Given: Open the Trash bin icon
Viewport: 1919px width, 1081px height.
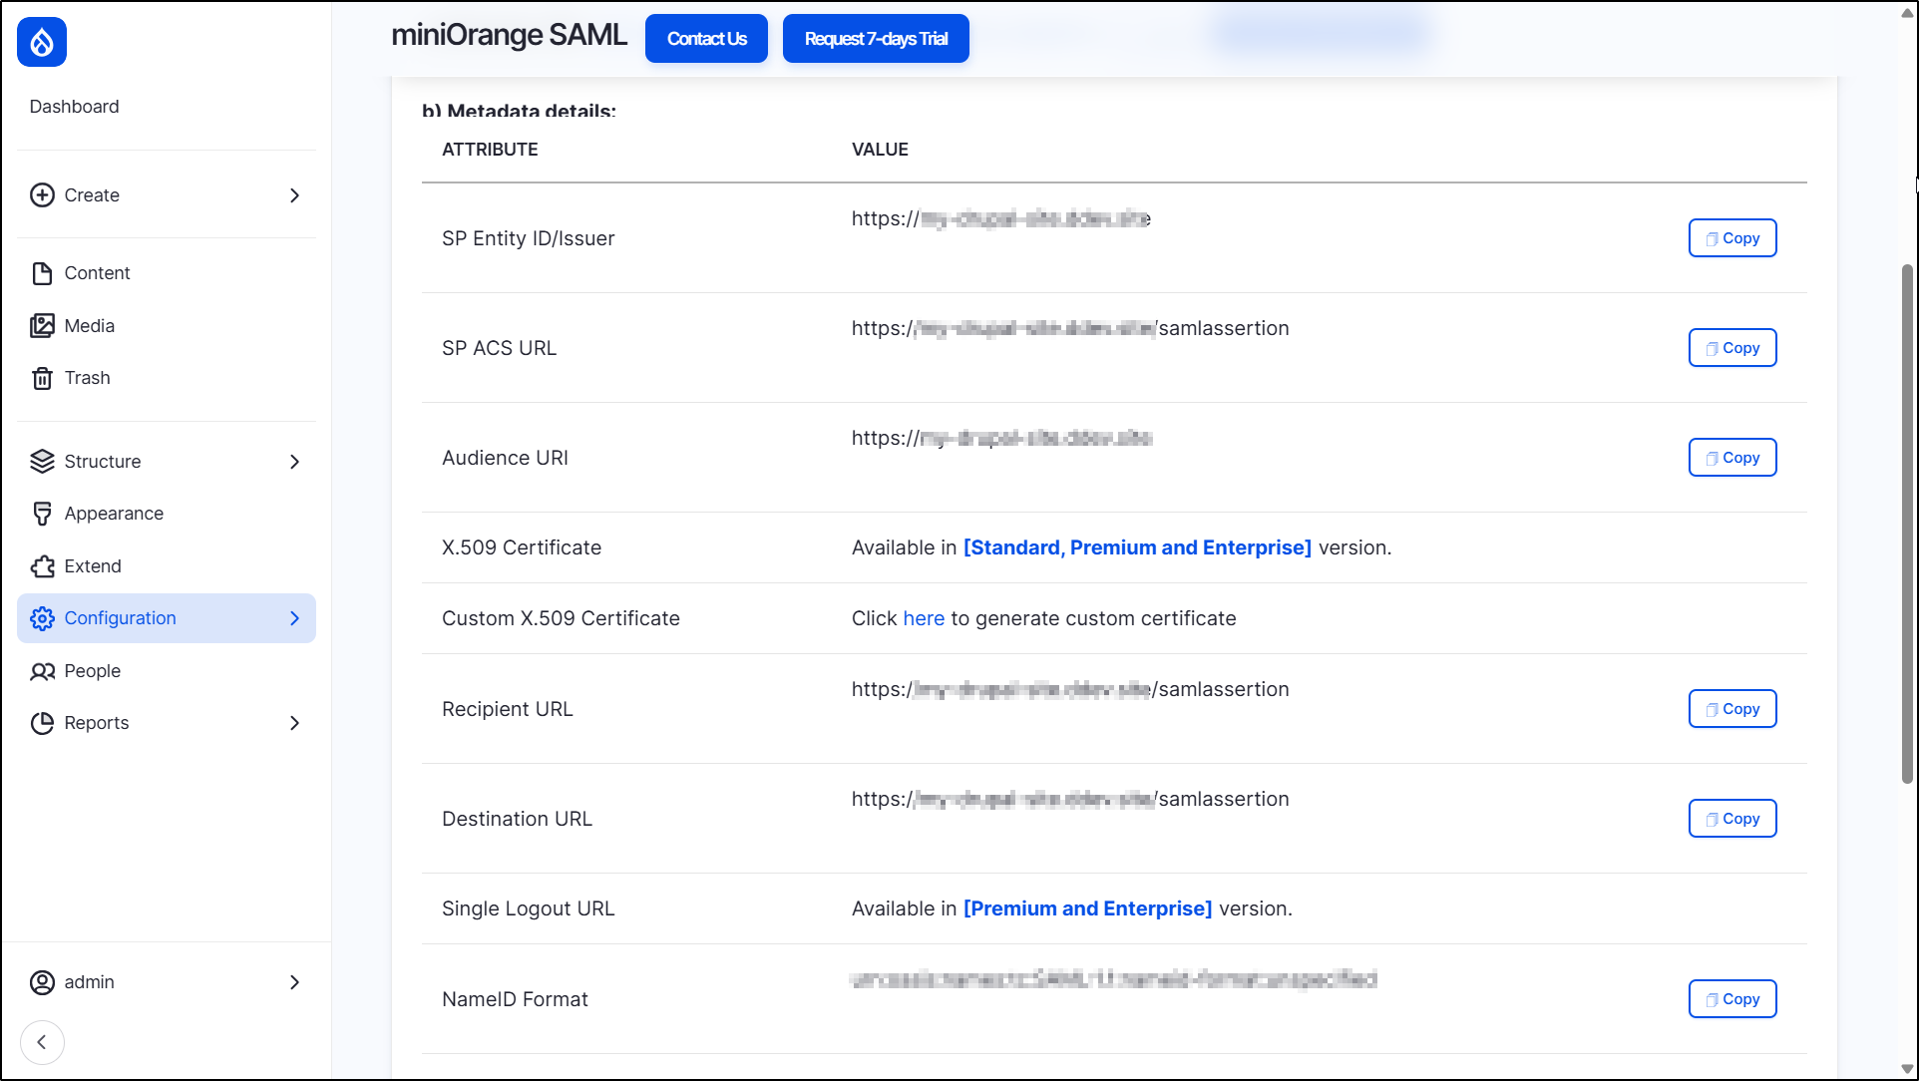Looking at the screenshot, I should click(42, 377).
